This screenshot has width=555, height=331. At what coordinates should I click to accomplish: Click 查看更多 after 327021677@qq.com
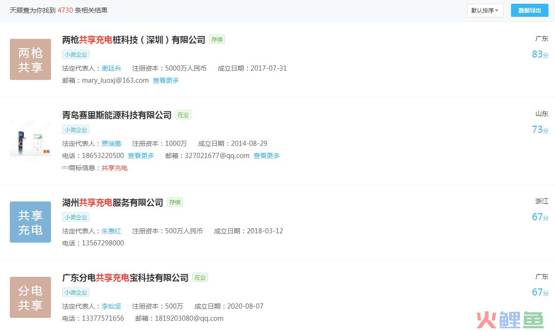click(x=267, y=156)
